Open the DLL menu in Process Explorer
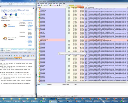The height and width of the screenshot is (103, 128). pyautogui.click(x=57, y=3)
